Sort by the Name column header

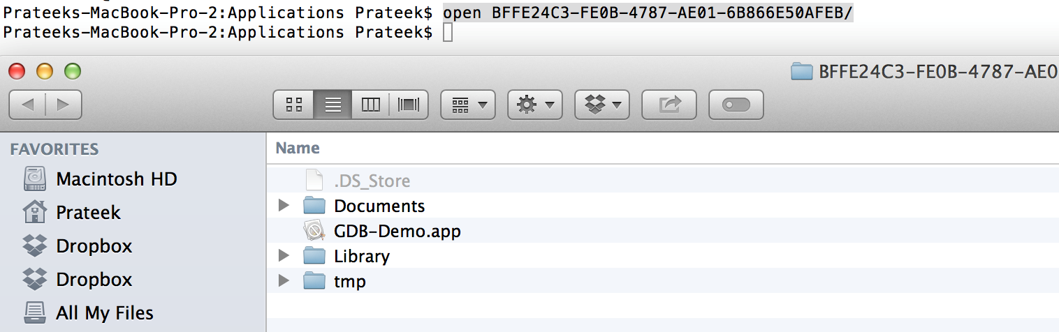tap(298, 148)
